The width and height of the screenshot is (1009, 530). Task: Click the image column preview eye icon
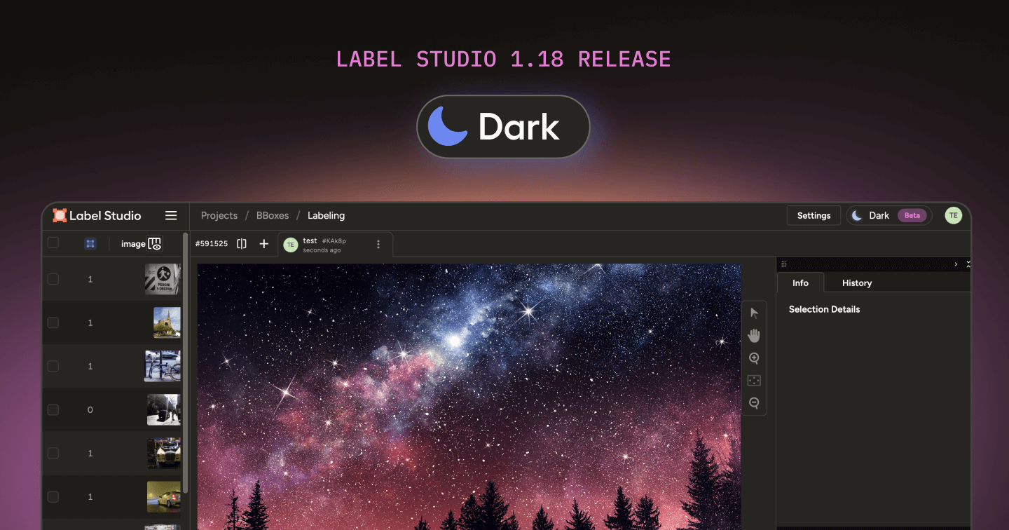coord(153,243)
